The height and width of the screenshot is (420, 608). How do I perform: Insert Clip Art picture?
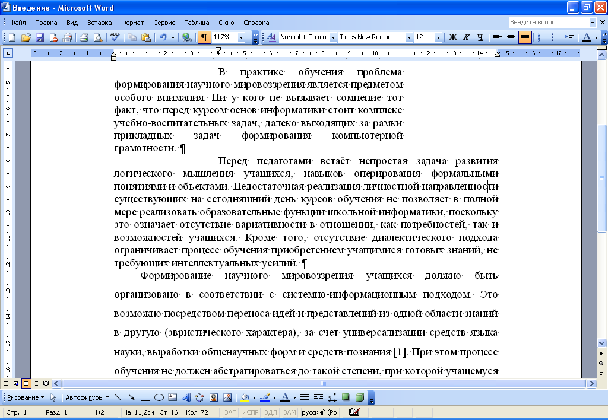(214, 397)
